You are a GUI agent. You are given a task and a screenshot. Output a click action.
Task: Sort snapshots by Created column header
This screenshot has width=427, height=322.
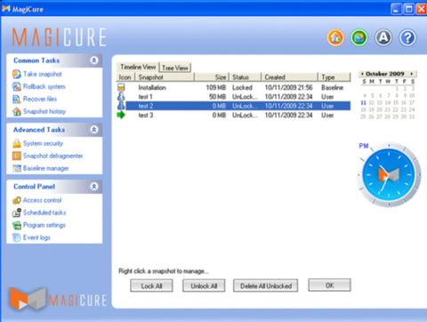(289, 77)
